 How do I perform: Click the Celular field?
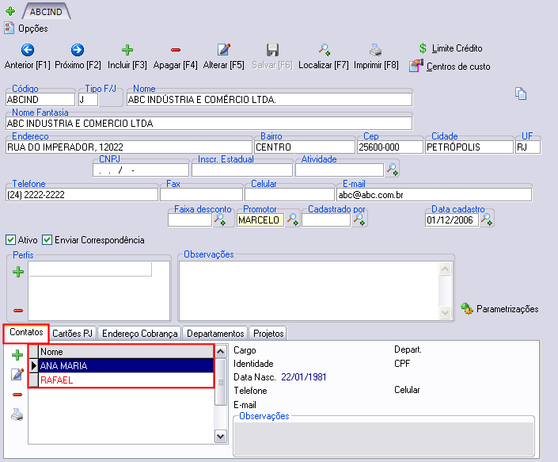click(x=290, y=194)
